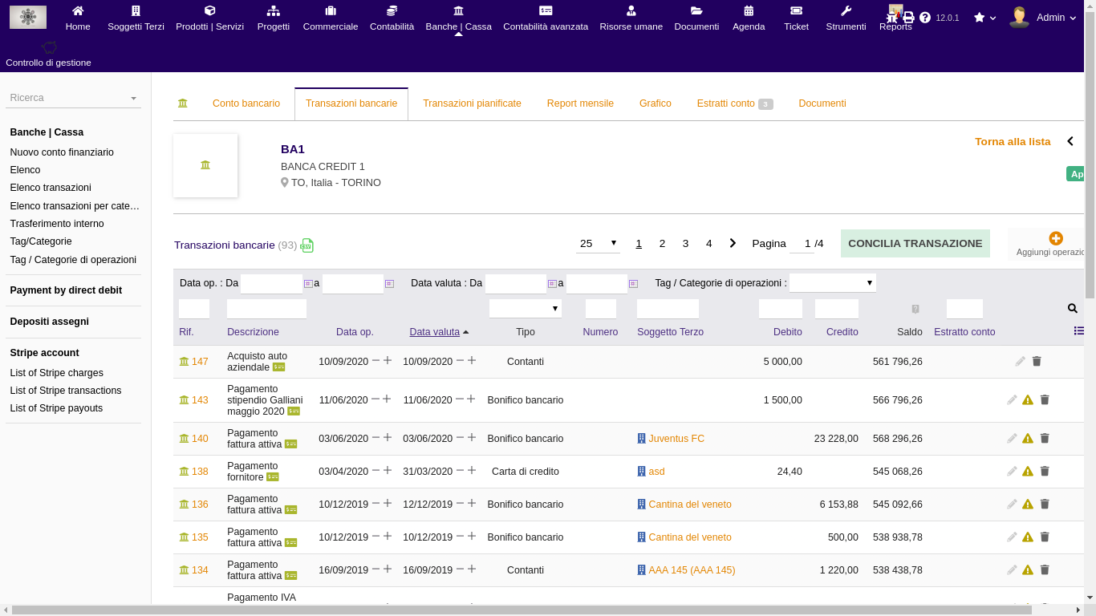Go to Progetti menu
1096x616 pixels.
(x=274, y=18)
